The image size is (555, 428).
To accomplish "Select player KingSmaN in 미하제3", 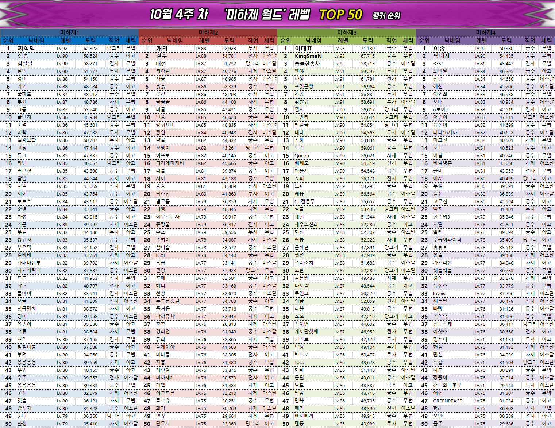I will click(x=308, y=56).
